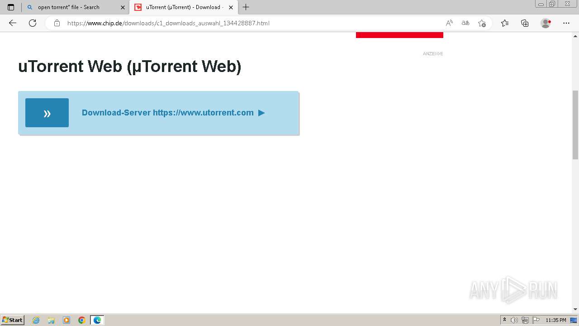Open the volume speaker tray icon
The image size is (579, 326).
[x=514, y=320]
